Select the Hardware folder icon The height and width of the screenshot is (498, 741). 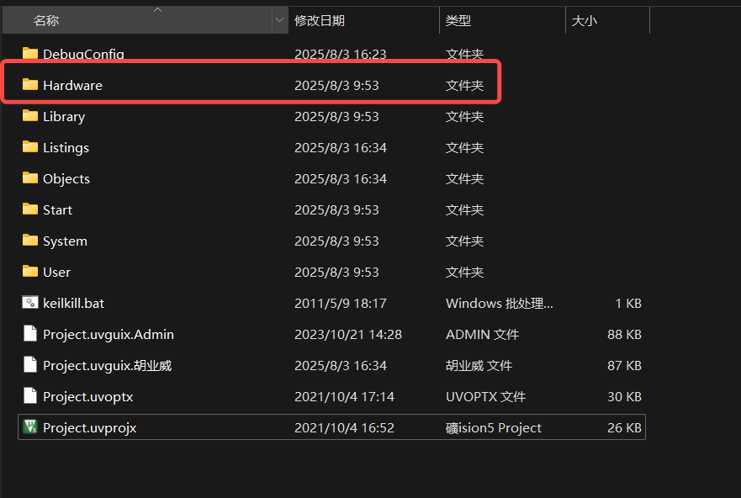[30, 85]
